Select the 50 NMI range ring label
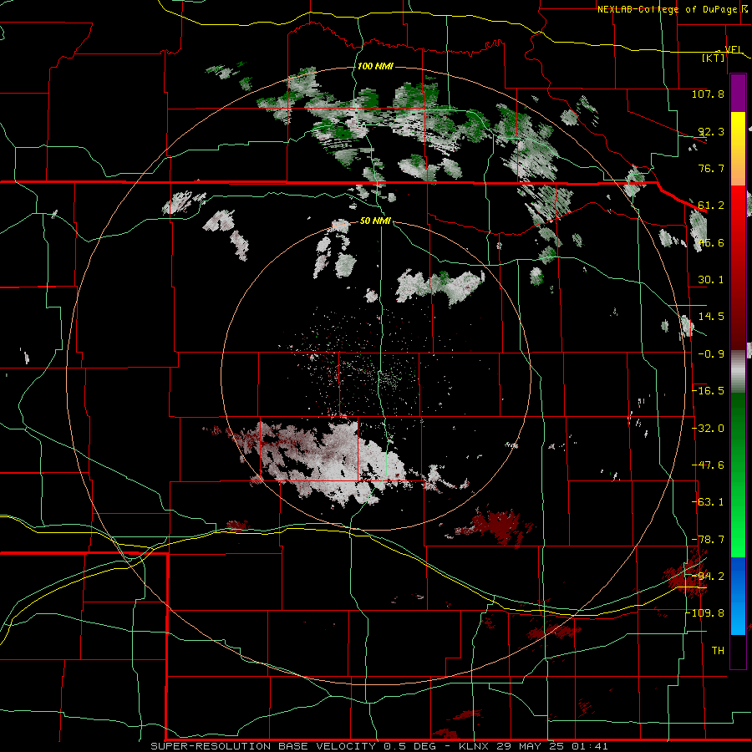Screen dimensions: 752x752 click(x=375, y=221)
